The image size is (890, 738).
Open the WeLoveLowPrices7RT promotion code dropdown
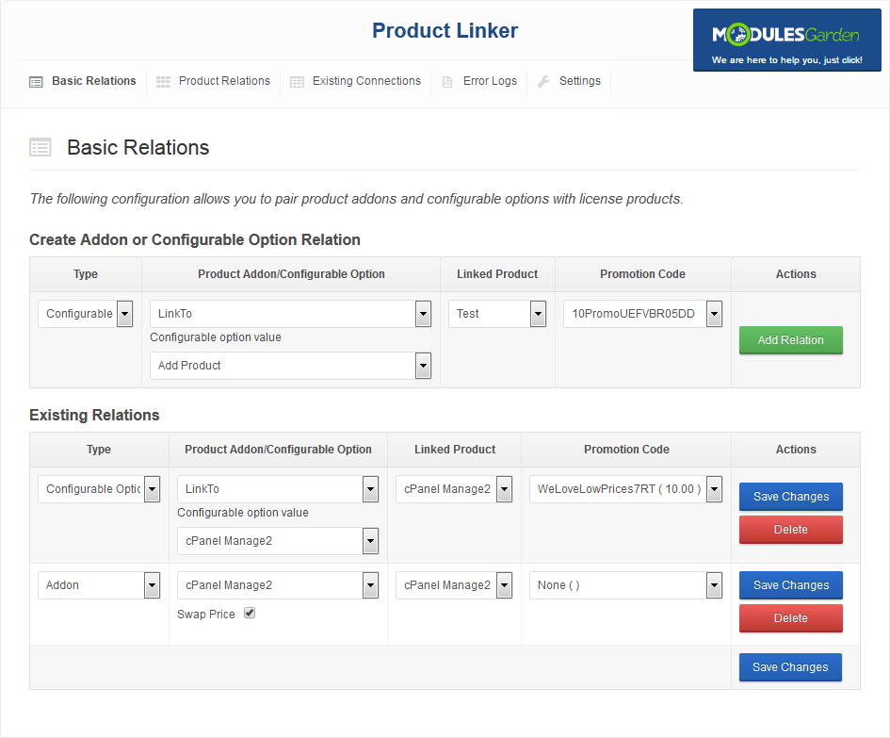click(625, 489)
